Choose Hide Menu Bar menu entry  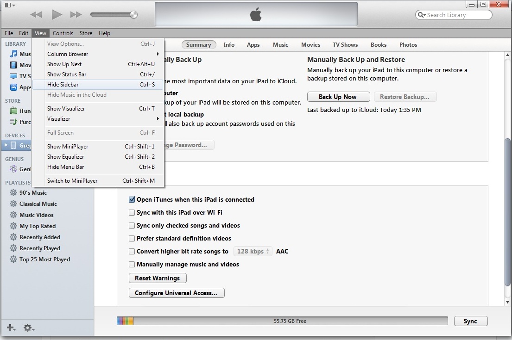tap(98, 167)
